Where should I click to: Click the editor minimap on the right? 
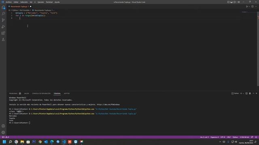pos(249,12)
